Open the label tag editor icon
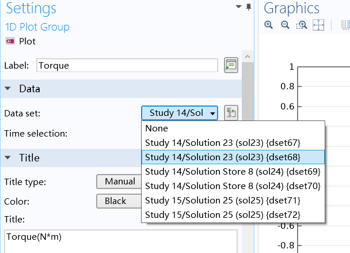Screen dimensions: 350x253 (231, 65)
